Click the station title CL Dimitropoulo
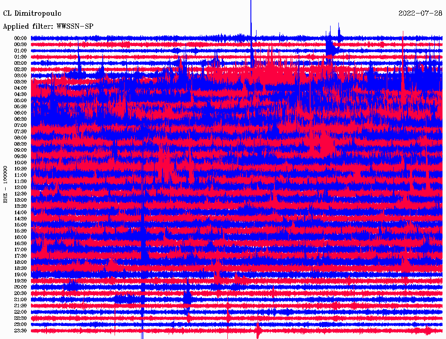 (32, 13)
